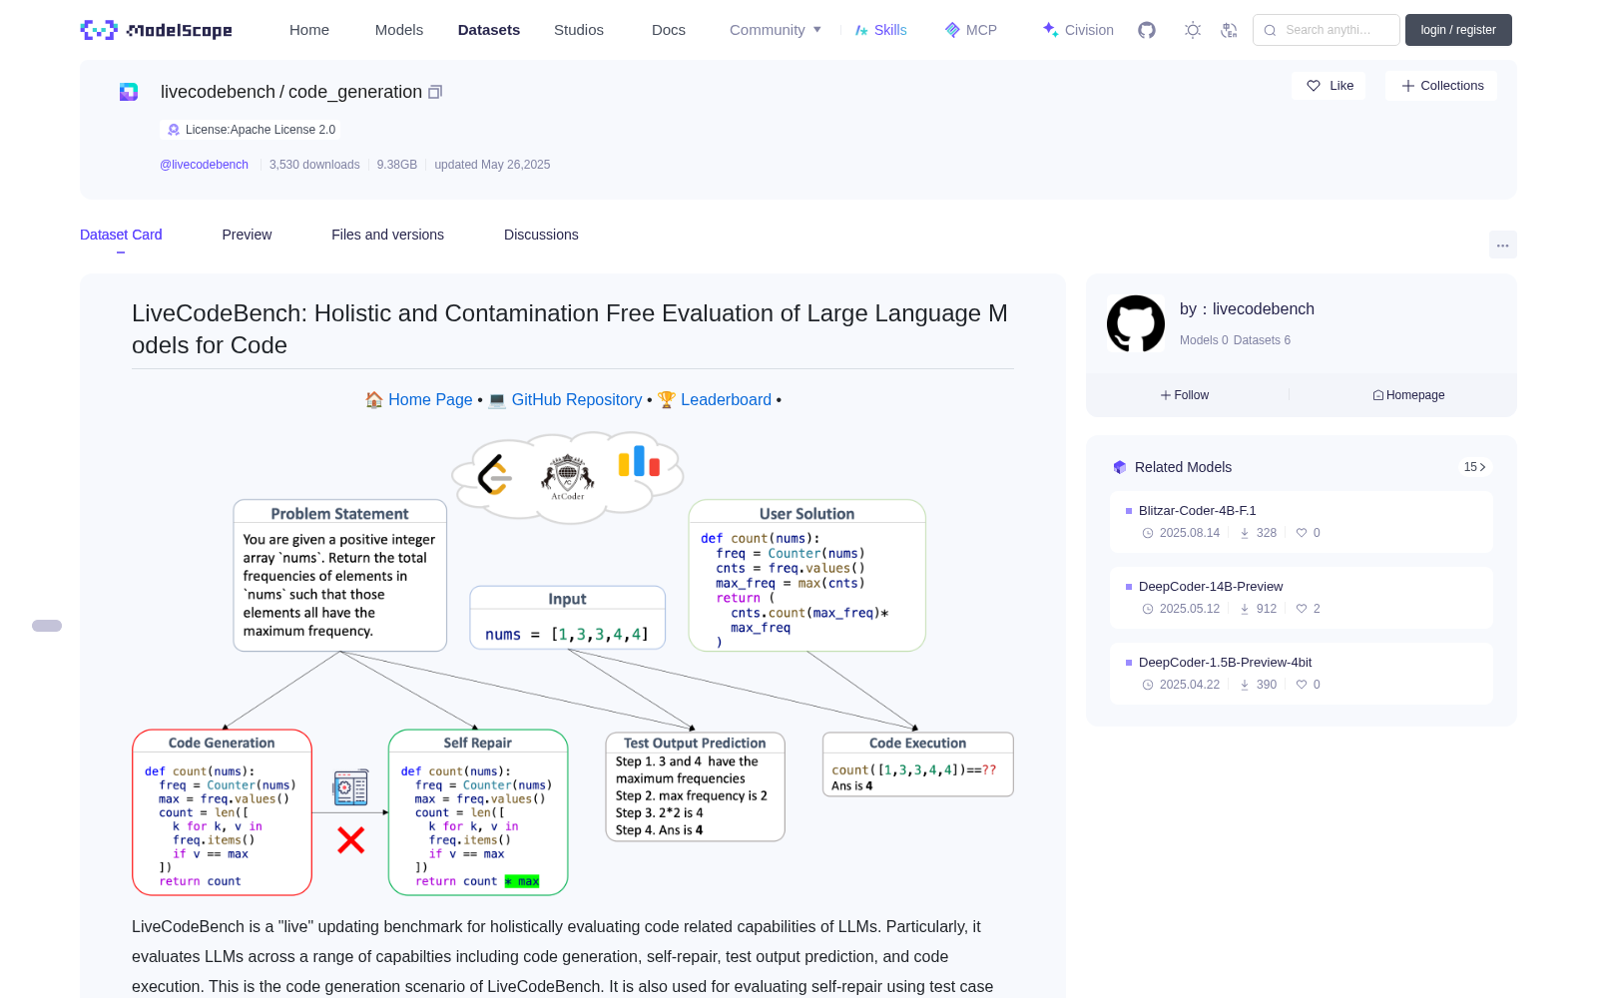The width and height of the screenshot is (1597, 998).
Task: Click the '9.38GB' size text
Action: tap(397, 165)
